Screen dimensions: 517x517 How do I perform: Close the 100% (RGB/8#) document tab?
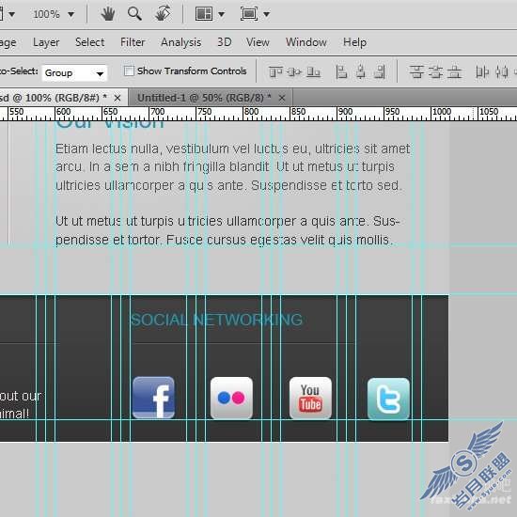[x=117, y=98]
